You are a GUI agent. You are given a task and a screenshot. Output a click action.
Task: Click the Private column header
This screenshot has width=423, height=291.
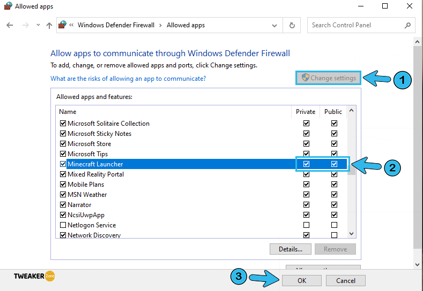[306, 112]
